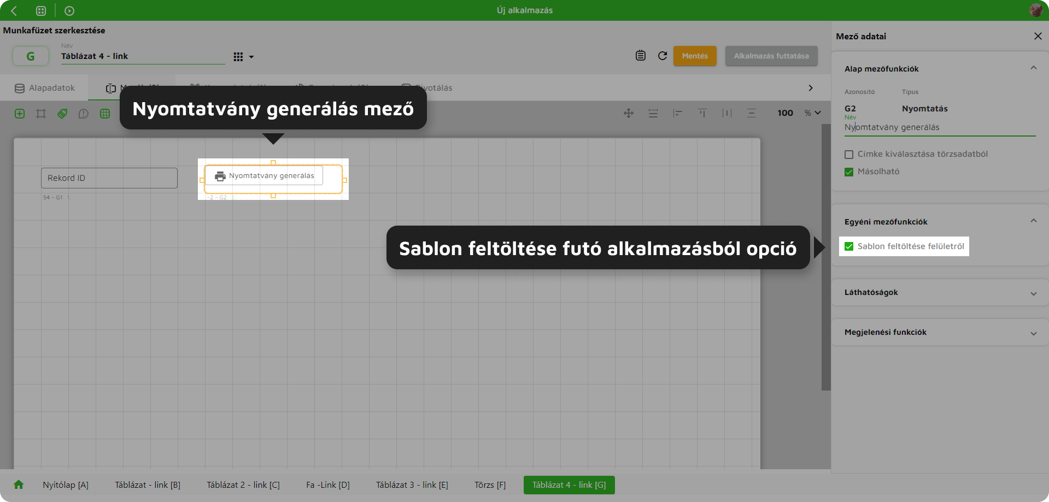Click the canvas vertical scrollbar
Viewport: 1049px width, 502px height.
pos(826,257)
